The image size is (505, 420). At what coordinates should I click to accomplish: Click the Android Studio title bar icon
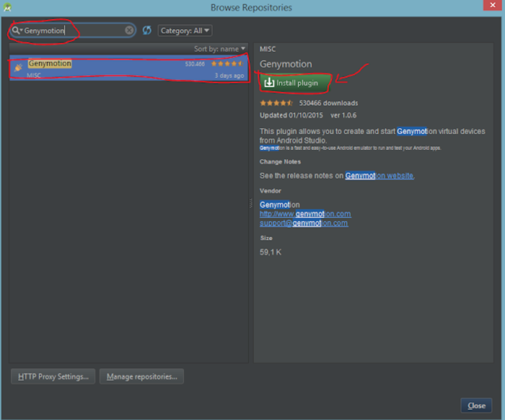pyautogui.click(x=7, y=7)
